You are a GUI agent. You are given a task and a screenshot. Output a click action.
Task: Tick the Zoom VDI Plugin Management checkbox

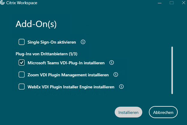22,75
